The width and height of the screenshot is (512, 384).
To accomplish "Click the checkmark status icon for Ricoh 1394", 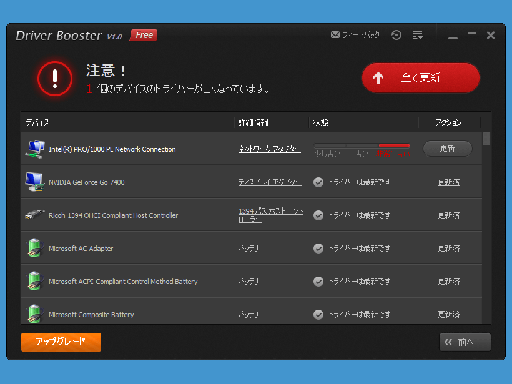I will coord(318,215).
